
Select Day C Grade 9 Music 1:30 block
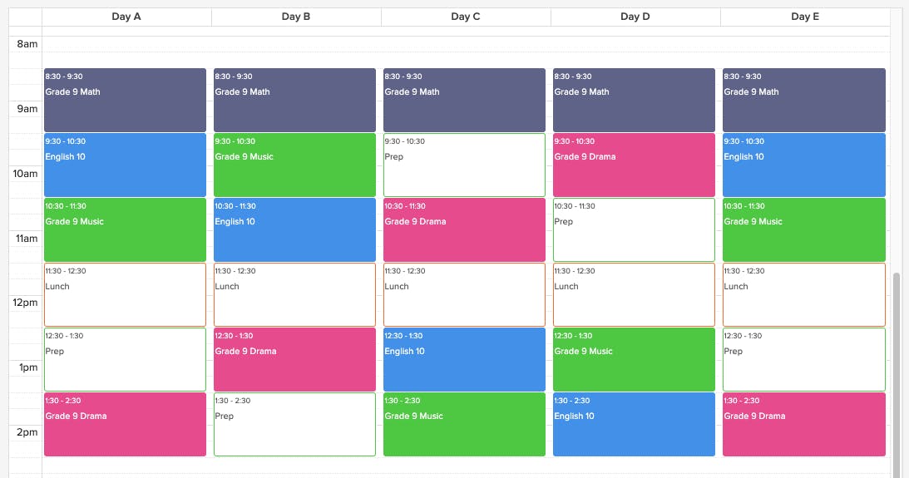pyautogui.click(x=464, y=425)
